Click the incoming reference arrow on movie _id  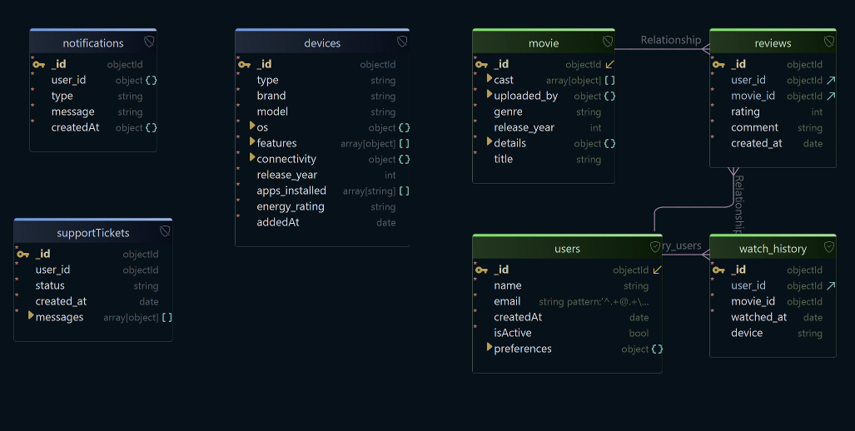[x=610, y=64]
